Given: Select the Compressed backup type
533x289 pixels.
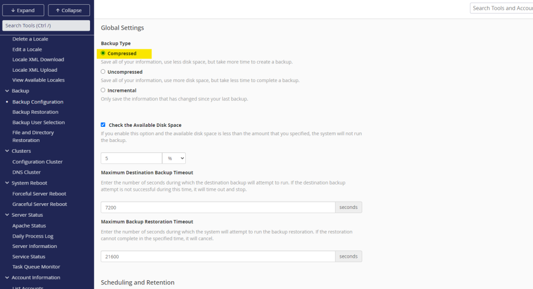Looking at the screenshot, I should [103, 53].
